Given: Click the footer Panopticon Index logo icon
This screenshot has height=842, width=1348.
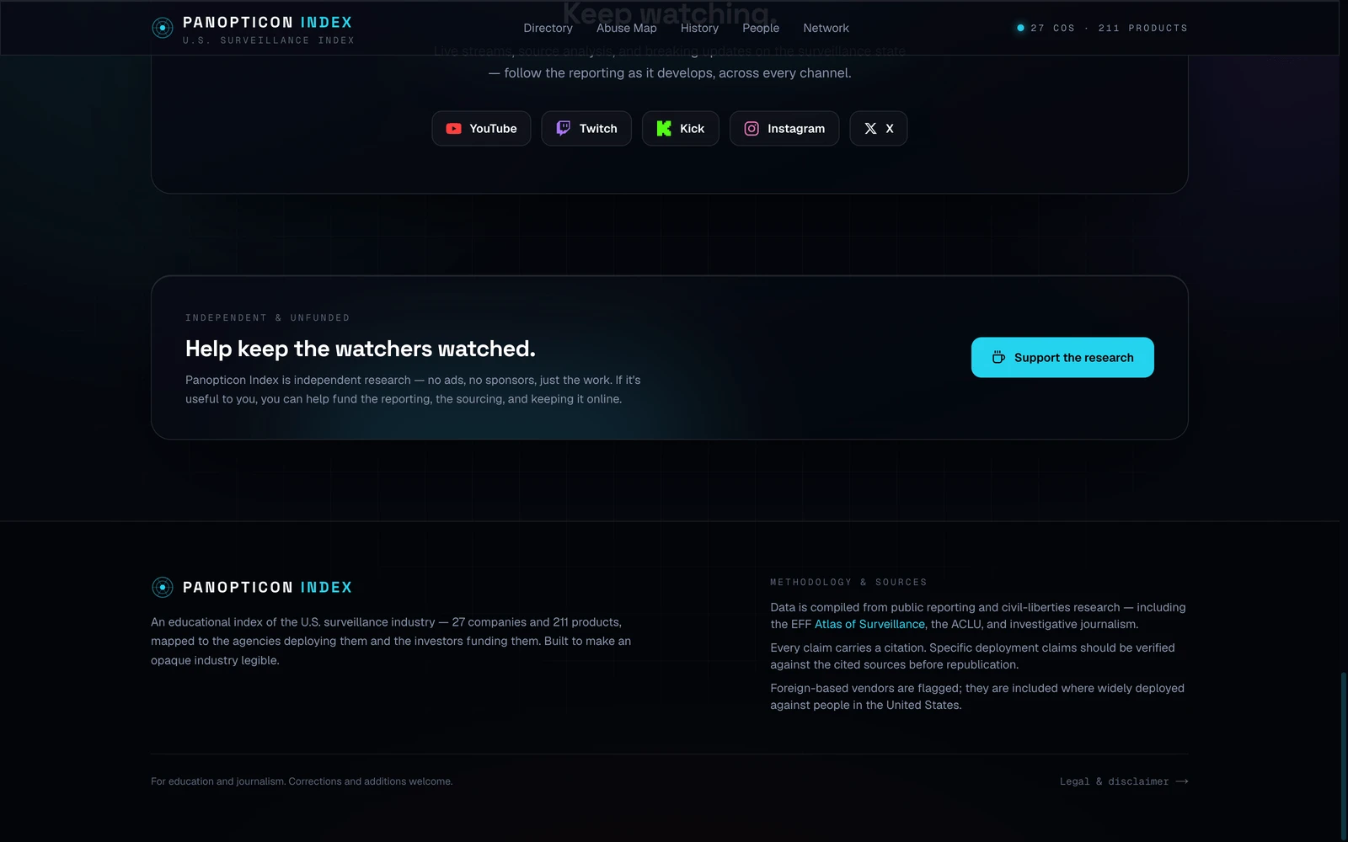Looking at the screenshot, I should (x=162, y=587).
